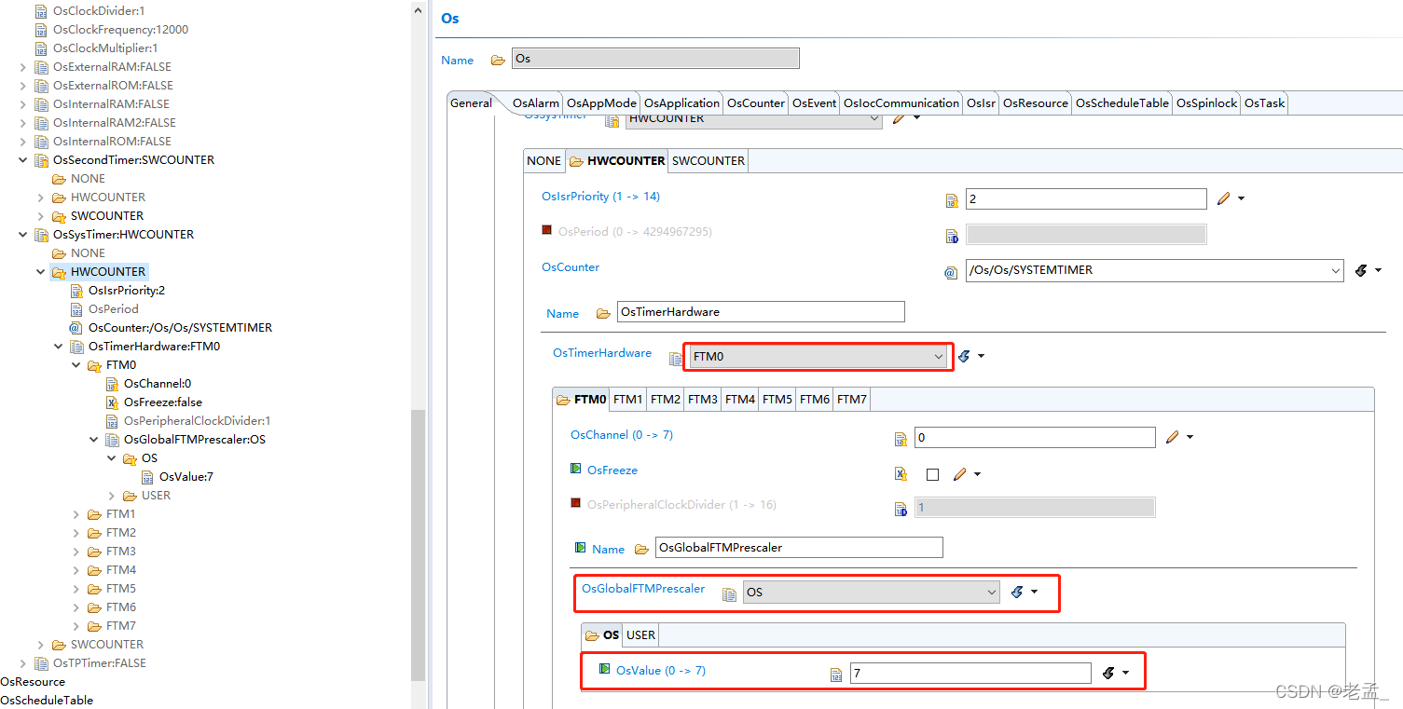Click the integer icon beside OsValue field

[x=836, y=675]
